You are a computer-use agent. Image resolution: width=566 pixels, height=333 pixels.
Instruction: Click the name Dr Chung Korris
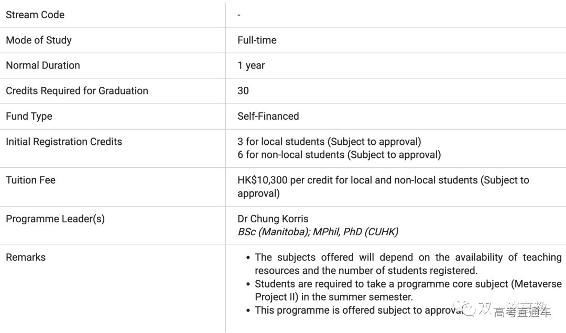[x=273, y=219]
